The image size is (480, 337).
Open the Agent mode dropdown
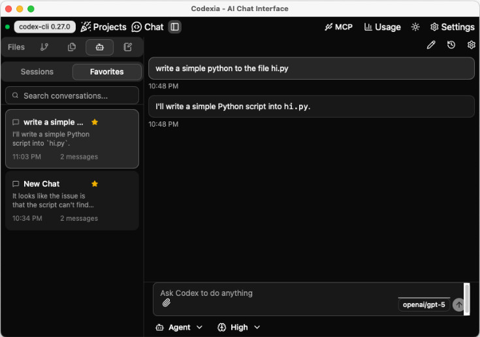click(179, 327)
